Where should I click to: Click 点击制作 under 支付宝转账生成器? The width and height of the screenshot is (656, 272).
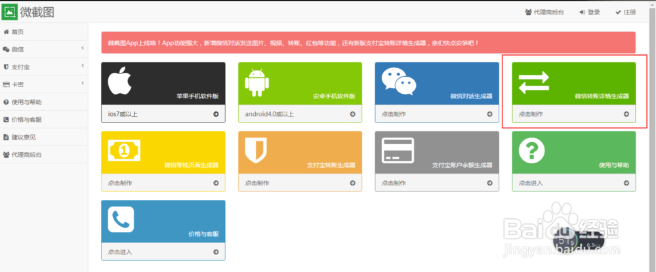tap(257, 183)
